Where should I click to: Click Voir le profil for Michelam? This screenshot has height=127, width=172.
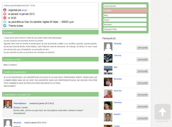coord(143,83)
